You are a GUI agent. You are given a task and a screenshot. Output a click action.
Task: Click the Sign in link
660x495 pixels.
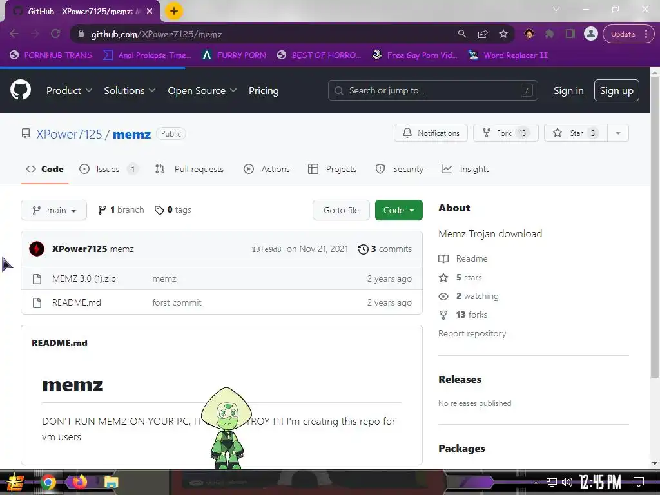tap(568, 90)
